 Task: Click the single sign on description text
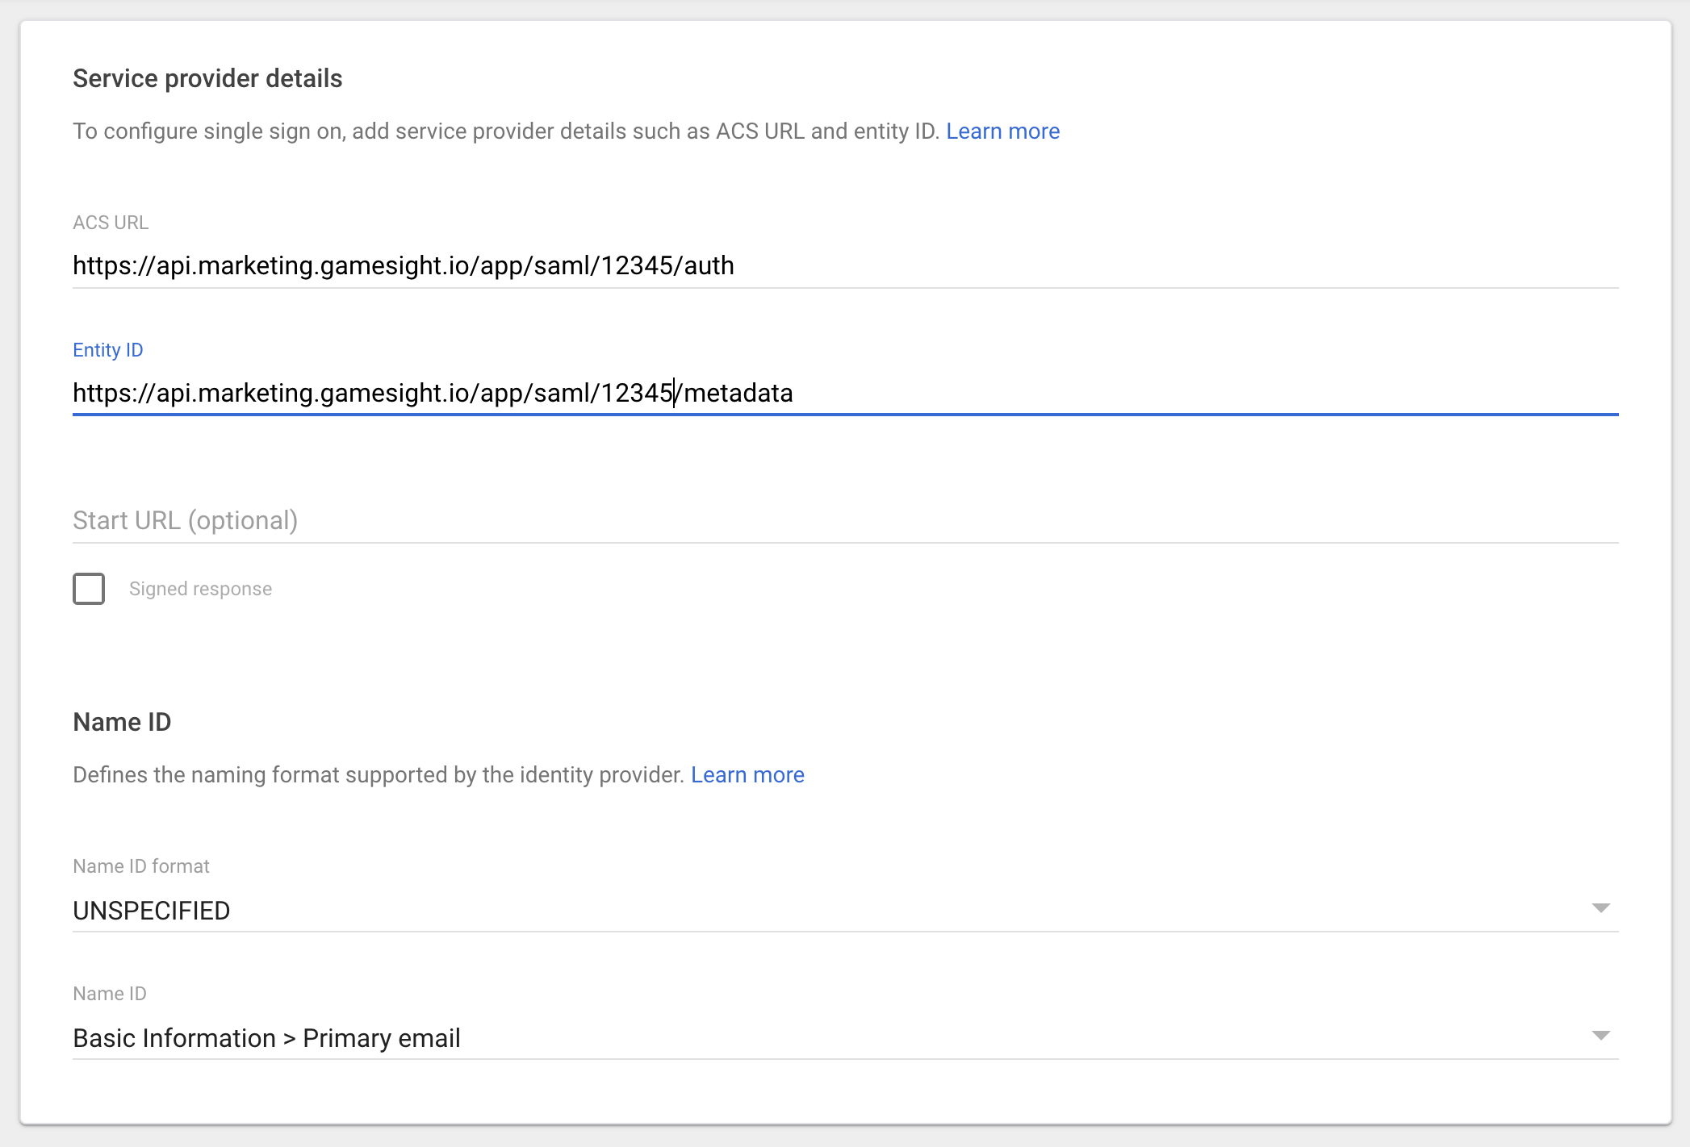505,131
